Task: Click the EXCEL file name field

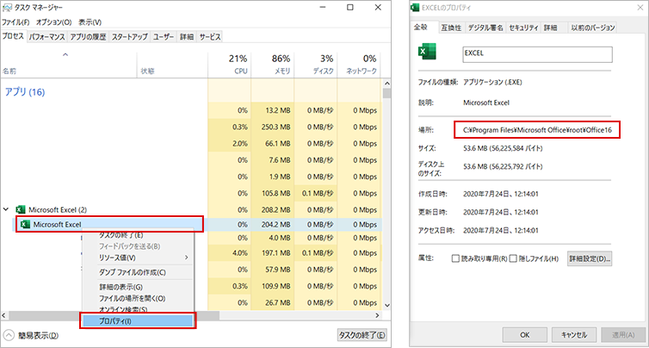Action: [x=537, y=54]
